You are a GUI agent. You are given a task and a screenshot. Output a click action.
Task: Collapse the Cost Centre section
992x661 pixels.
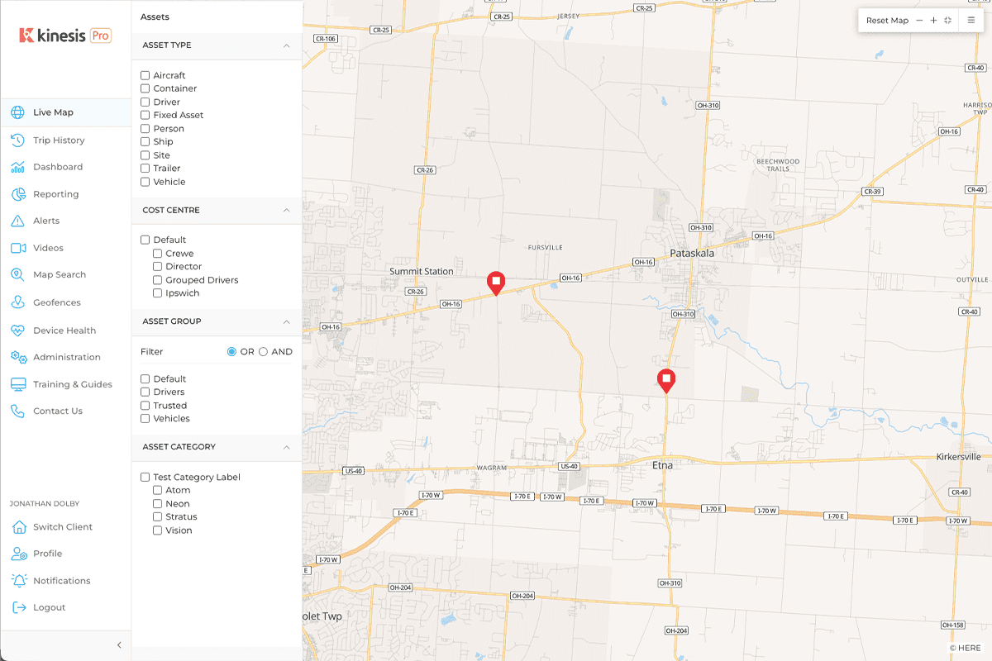286,211
